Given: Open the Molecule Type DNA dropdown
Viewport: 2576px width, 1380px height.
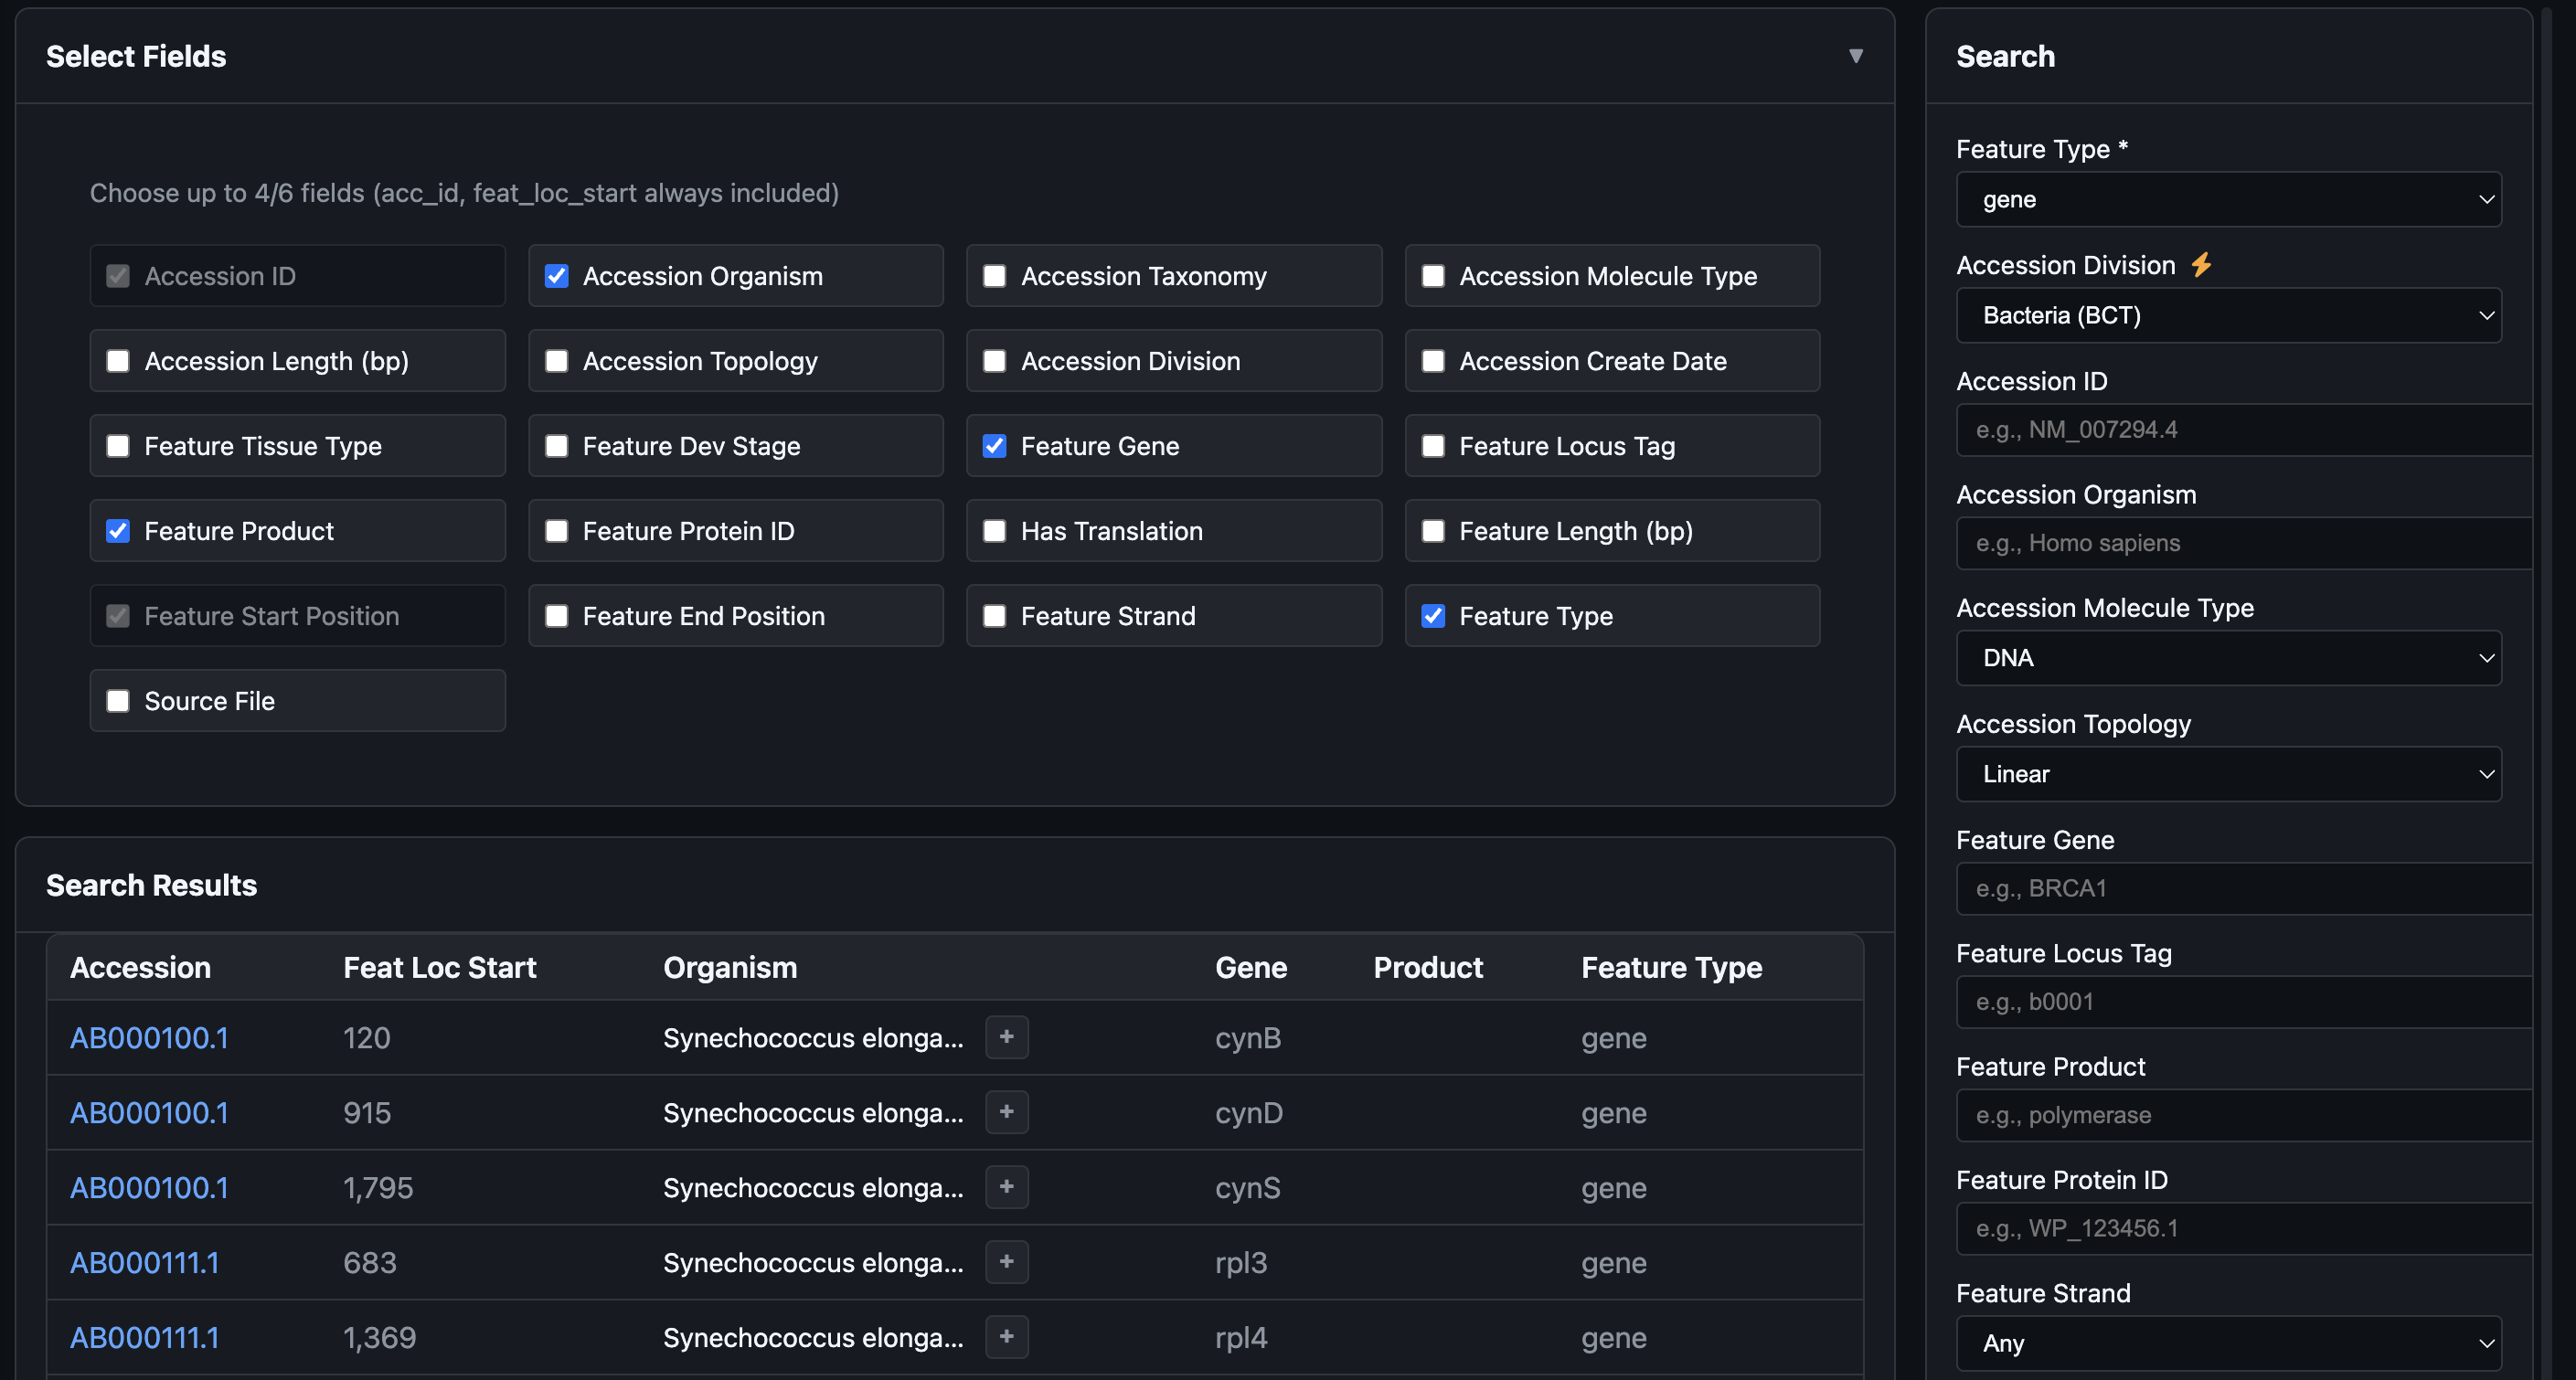Looking at the screenshot, I should pos(2228,658).
